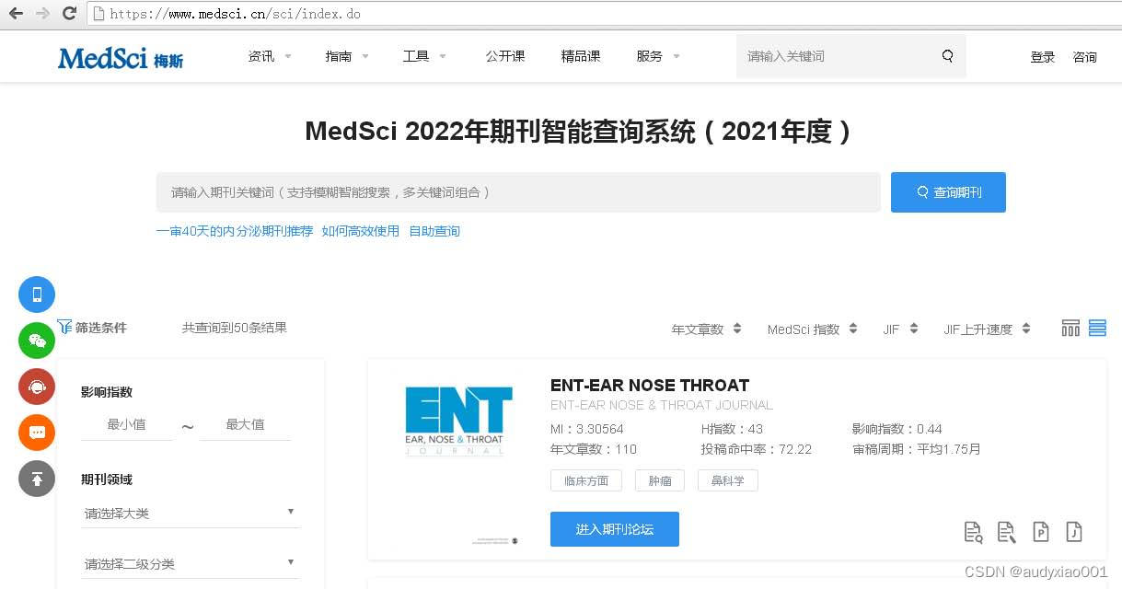Click the 影响指数：0.44 value
1122x589 pixels.
(x=897, y=429)
